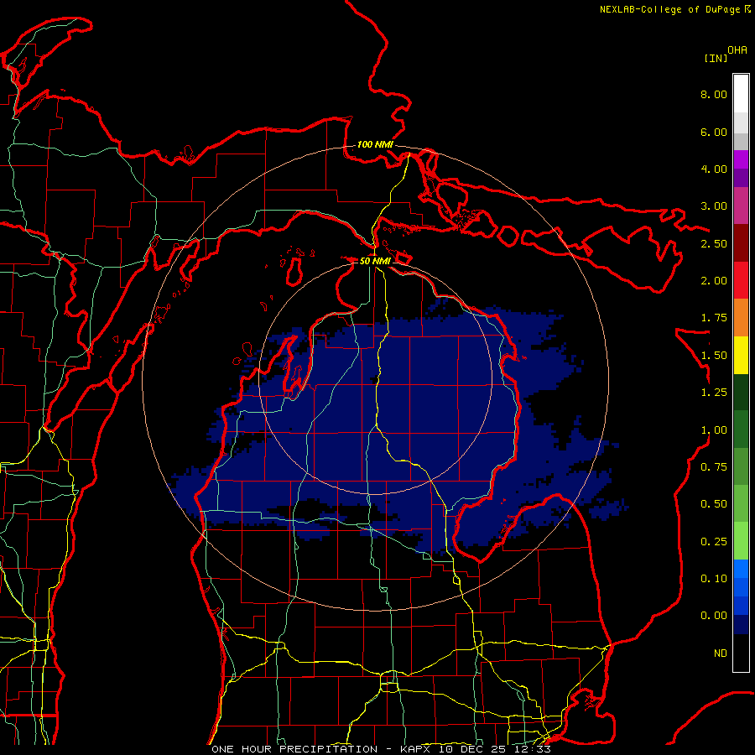Select the 0.10 legend value

[714, 579]
